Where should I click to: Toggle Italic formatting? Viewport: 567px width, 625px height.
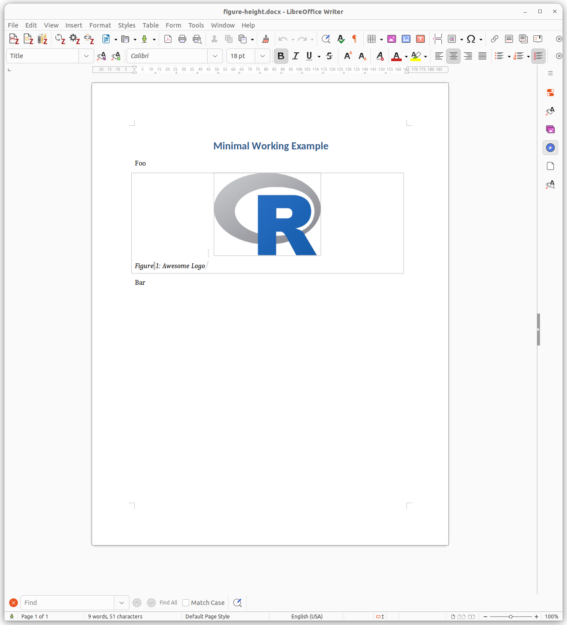click(296, 56)
